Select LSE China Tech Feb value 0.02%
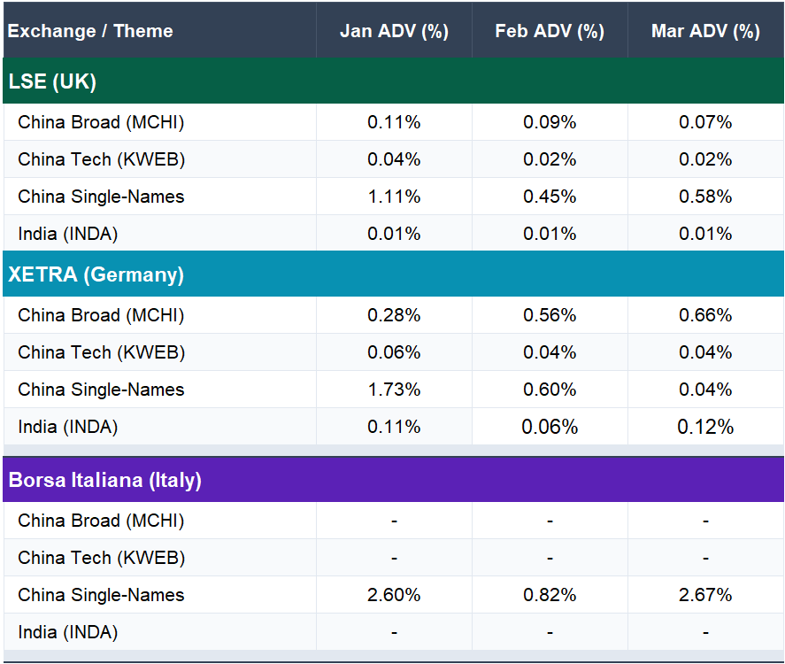The width and height of the screenshot is (785, 664). pyautogui.click(x=550, y=159)
